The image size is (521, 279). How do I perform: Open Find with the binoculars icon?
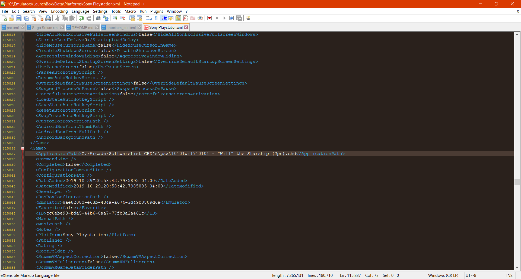click(98, 18)
